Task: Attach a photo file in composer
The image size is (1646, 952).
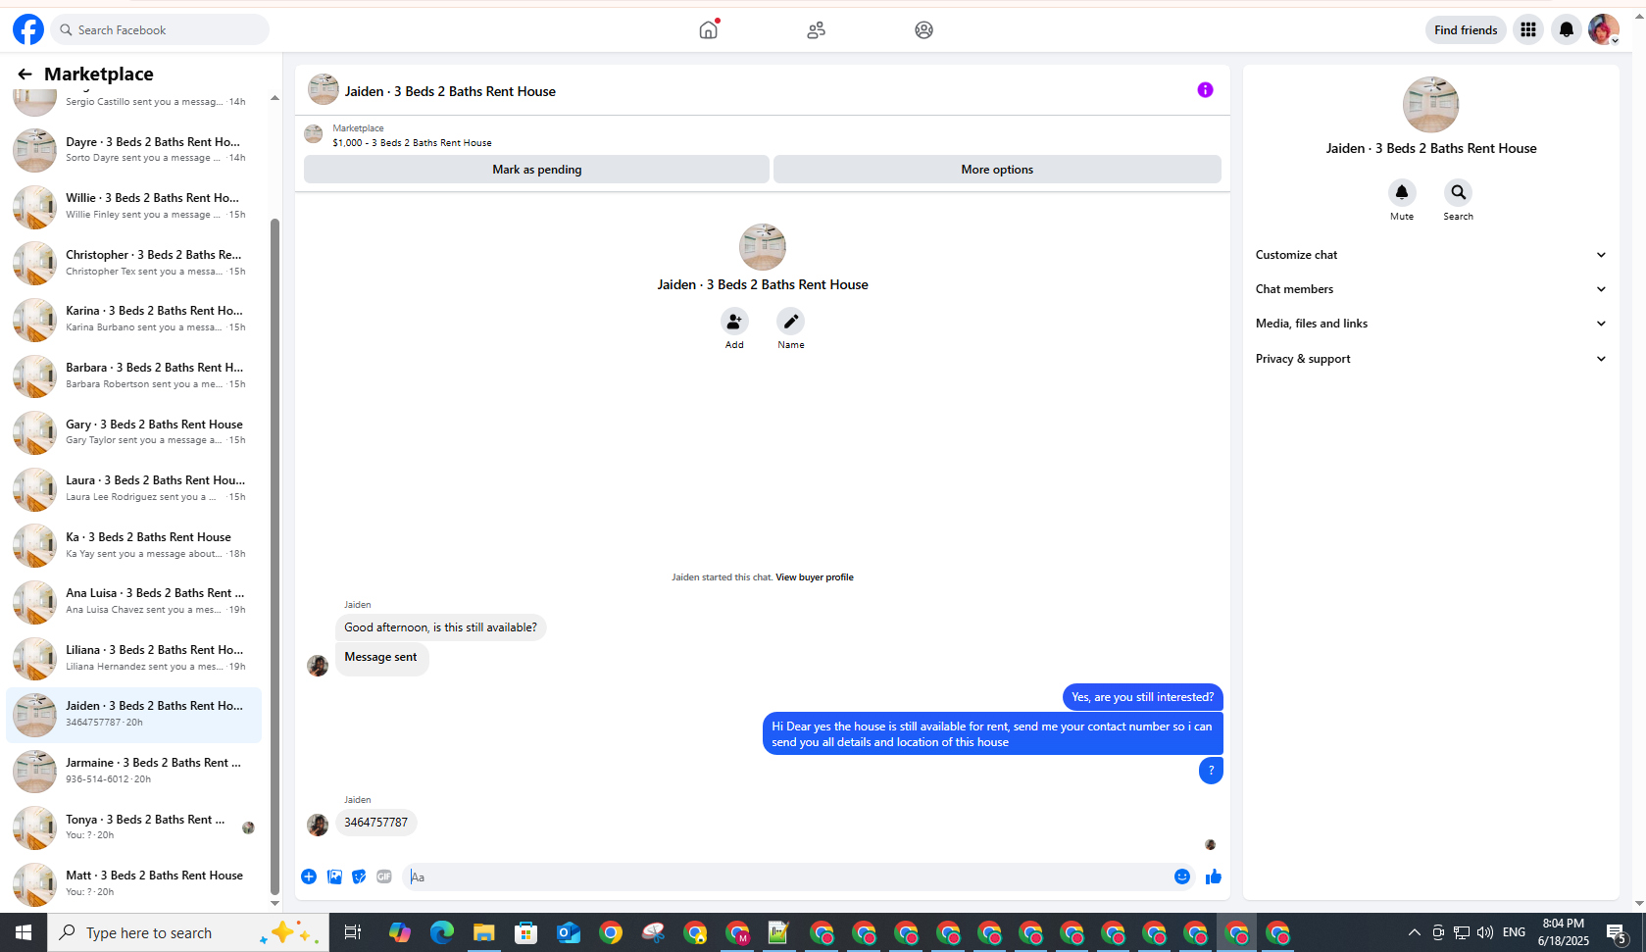Action: click(x=334, y=877)
